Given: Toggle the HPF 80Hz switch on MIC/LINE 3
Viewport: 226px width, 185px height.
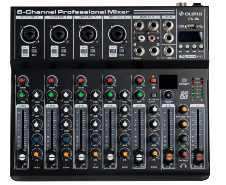Looking at the screenshot, I should click(x=93, y=51).
